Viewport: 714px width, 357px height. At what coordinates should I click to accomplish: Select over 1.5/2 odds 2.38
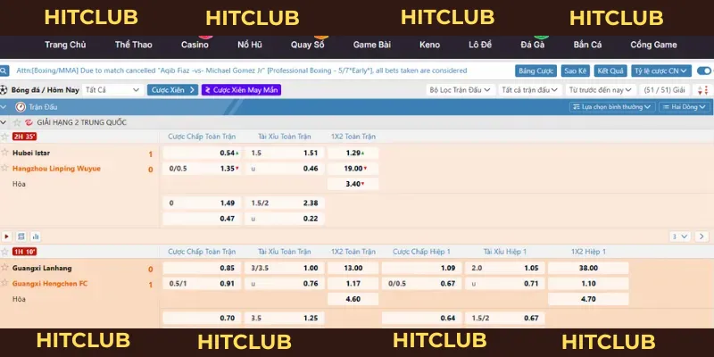coord(285,203)
